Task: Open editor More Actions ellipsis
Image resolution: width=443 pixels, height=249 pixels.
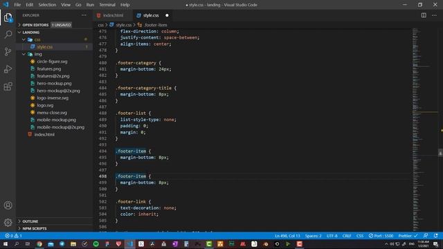Action: pos(434,15)
